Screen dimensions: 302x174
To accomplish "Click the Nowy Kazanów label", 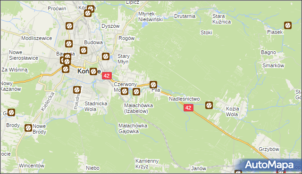I will click(10, 86).
